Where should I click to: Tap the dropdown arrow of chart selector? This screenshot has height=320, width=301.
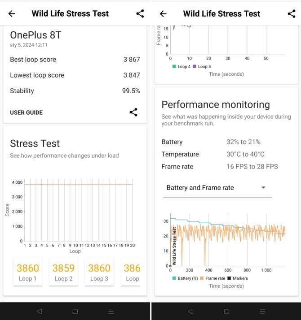coord(263,187)
